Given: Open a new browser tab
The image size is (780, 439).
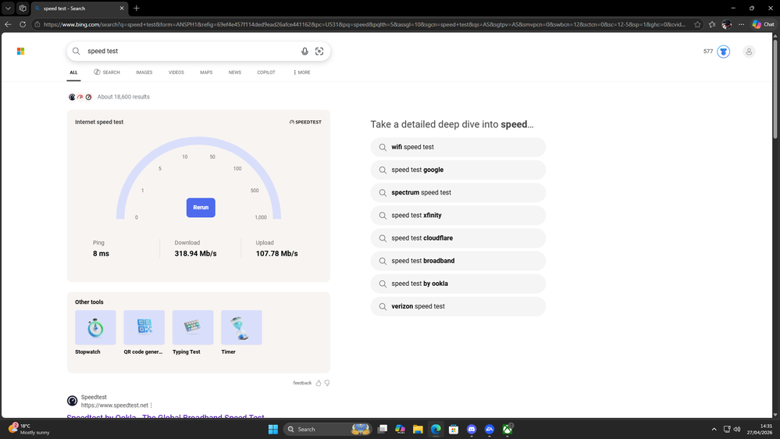Looking at the screenshot, I should coord(137,8).
